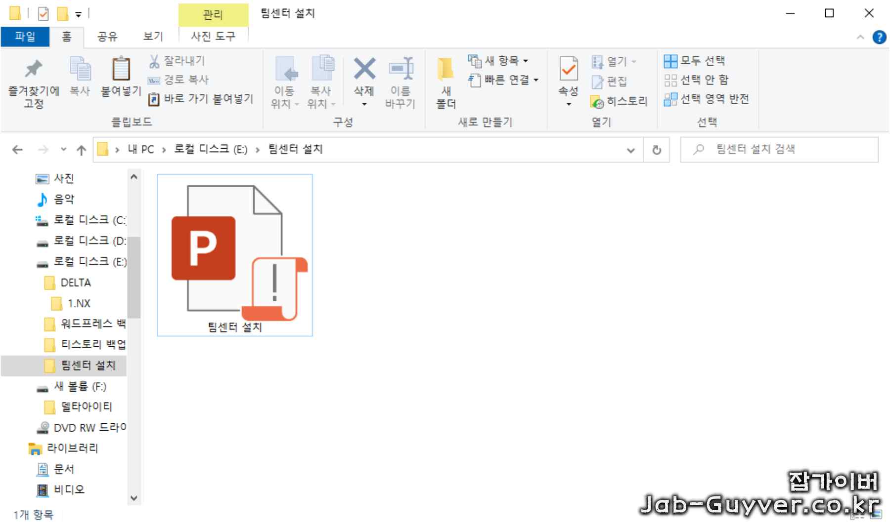Open the DELTA folder

point(68,283)
